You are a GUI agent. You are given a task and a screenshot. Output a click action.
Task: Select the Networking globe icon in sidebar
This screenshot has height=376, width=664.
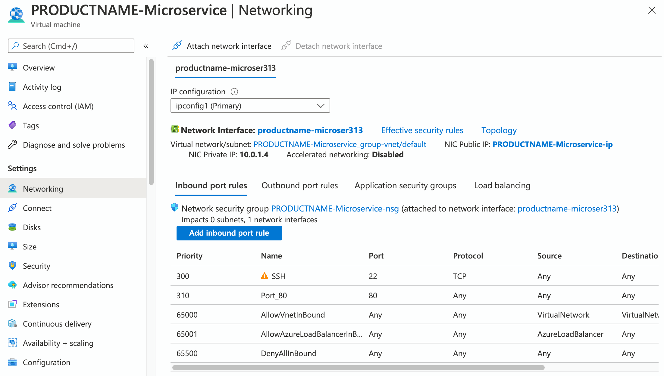point(12,189)
